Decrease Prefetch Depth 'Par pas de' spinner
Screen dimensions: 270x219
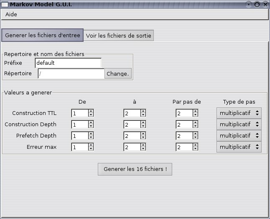195,138
